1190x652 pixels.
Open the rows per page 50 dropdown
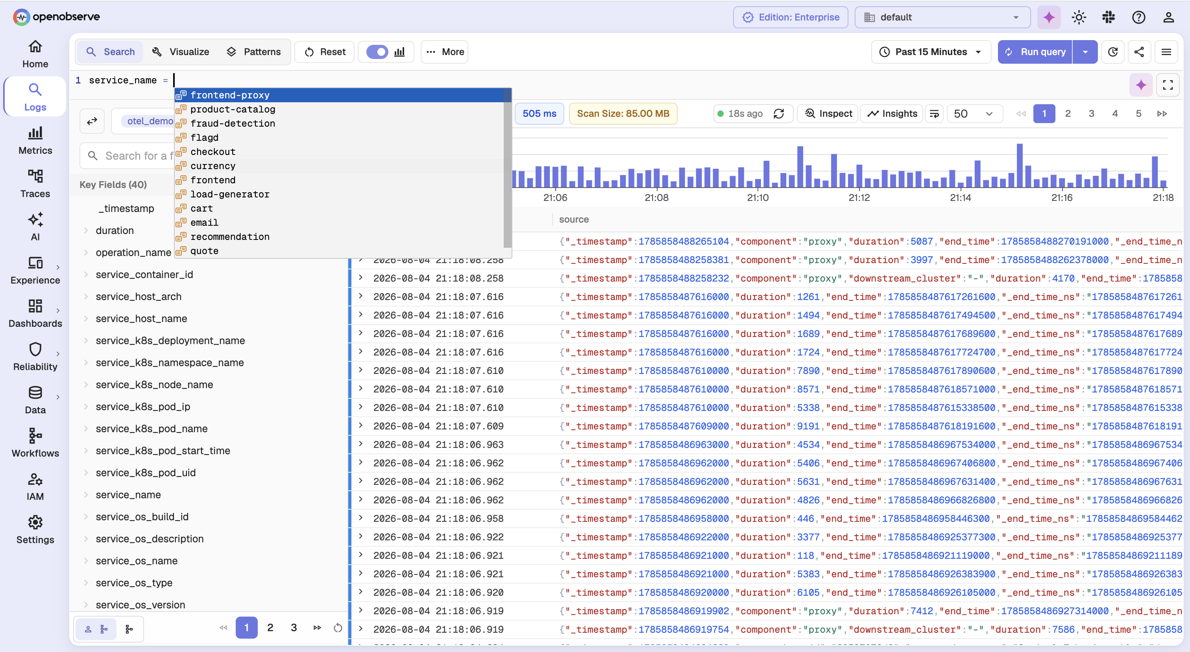click(974, 114)
